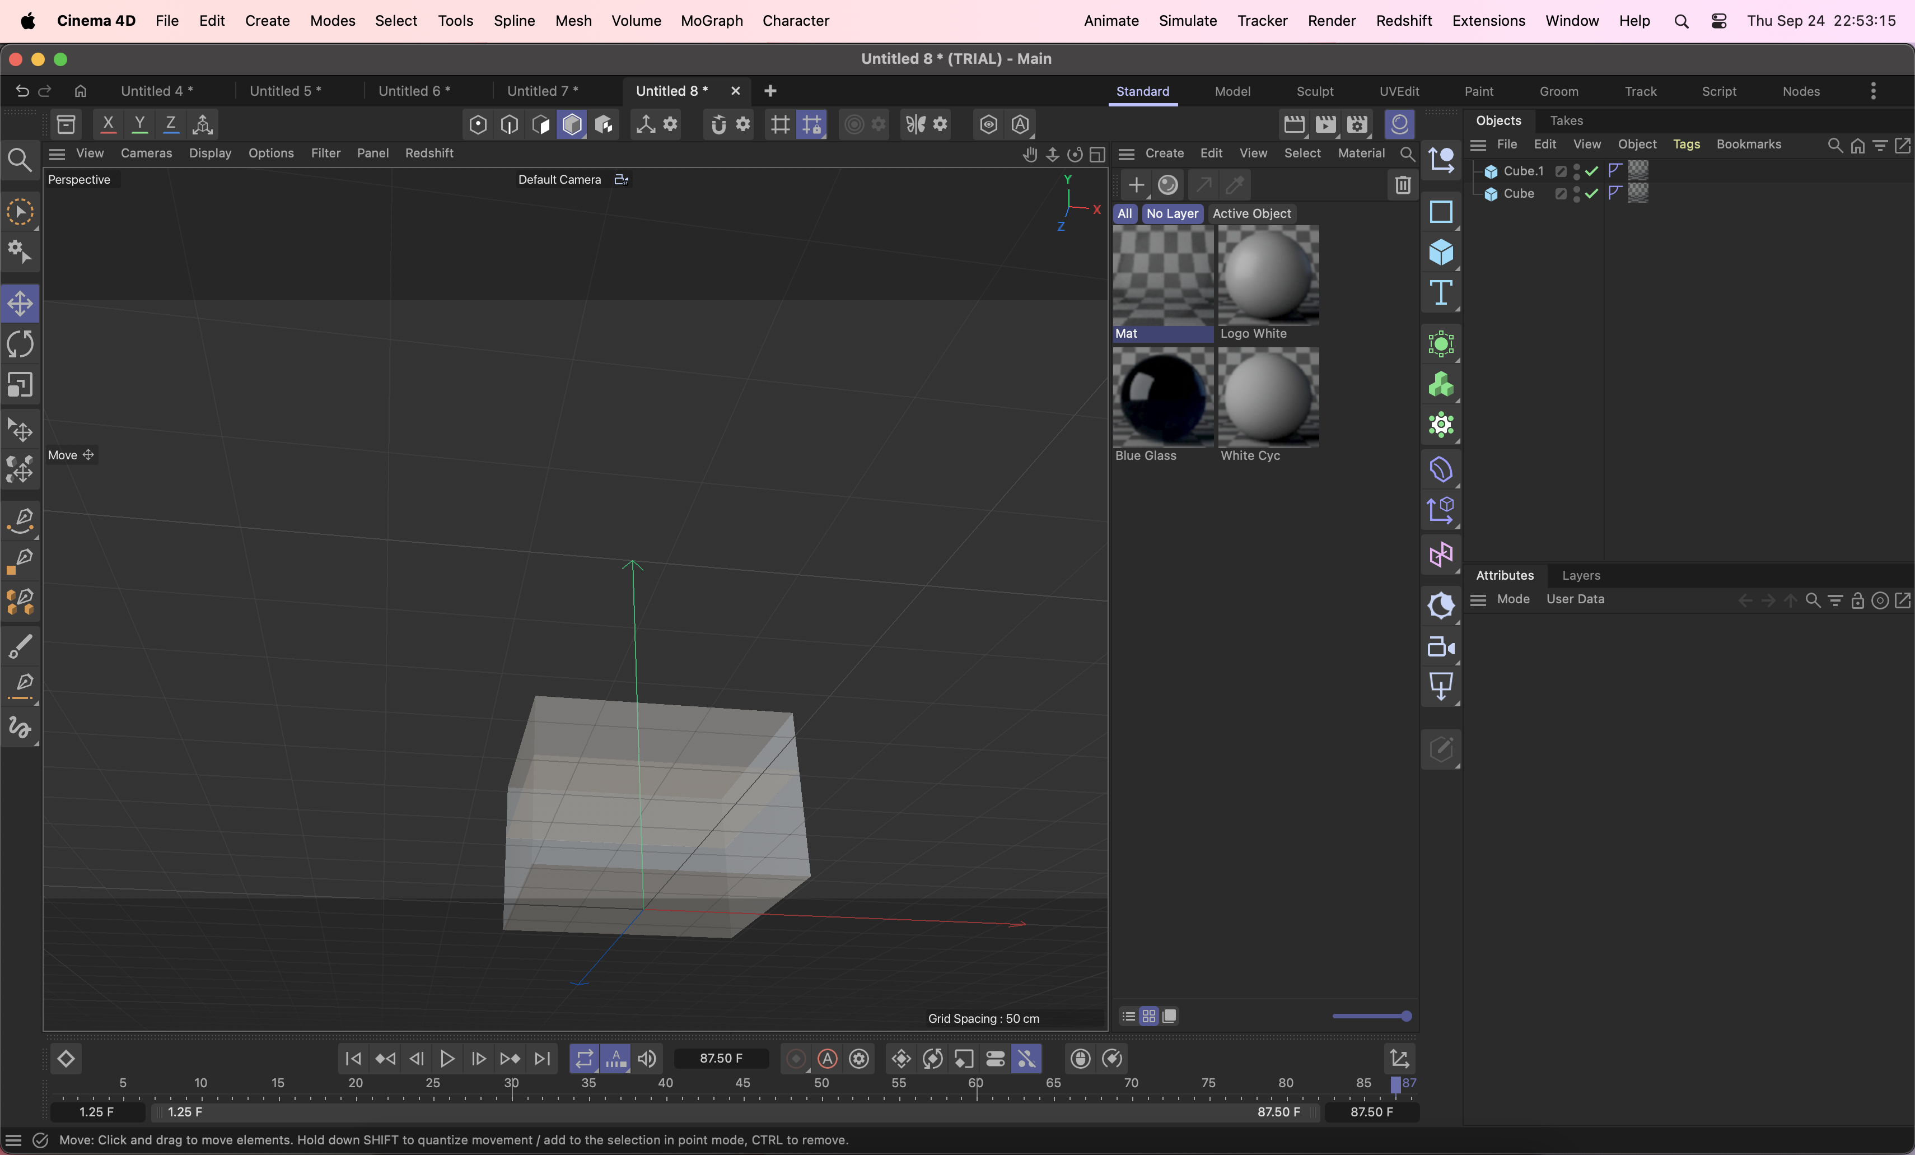
Task: Add a Camera object
Action: [1441, 646]
